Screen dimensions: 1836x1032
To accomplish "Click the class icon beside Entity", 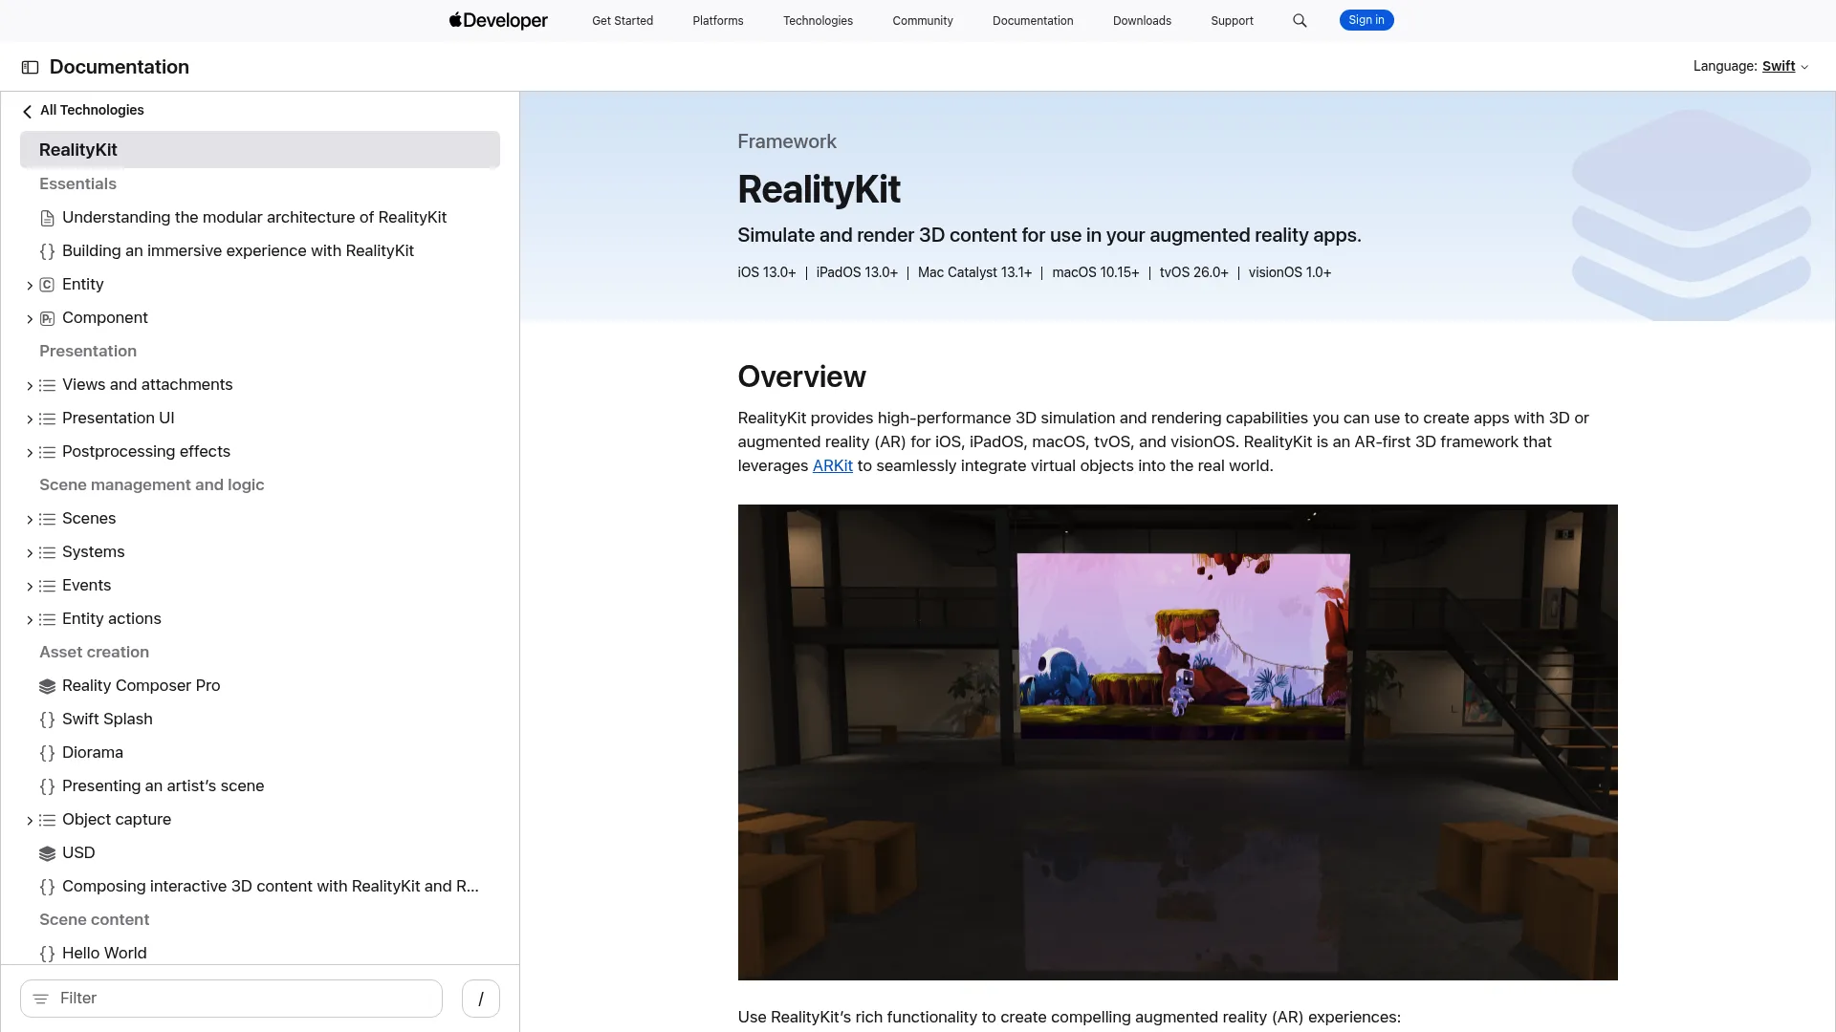I will (47, 285).
